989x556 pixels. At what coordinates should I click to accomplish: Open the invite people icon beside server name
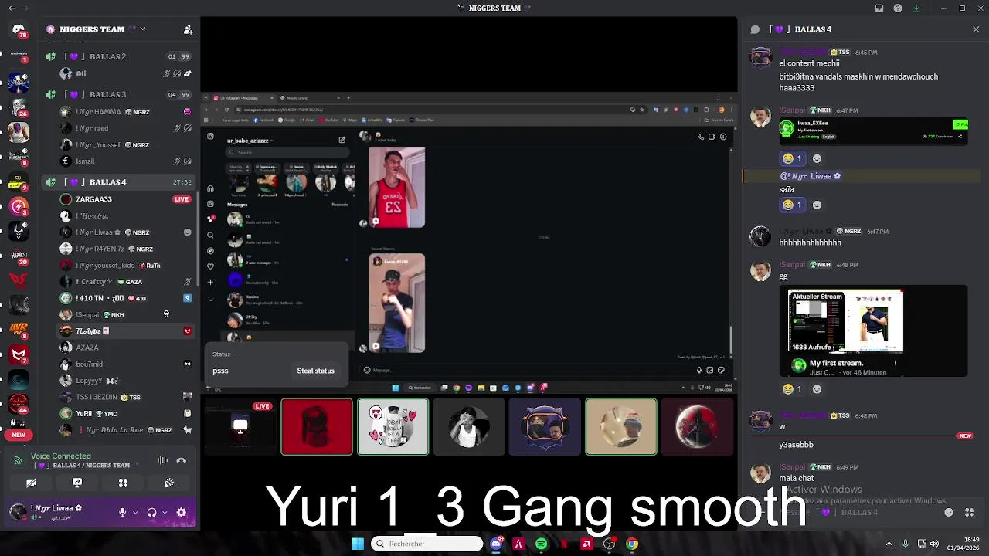pos(188,29)
